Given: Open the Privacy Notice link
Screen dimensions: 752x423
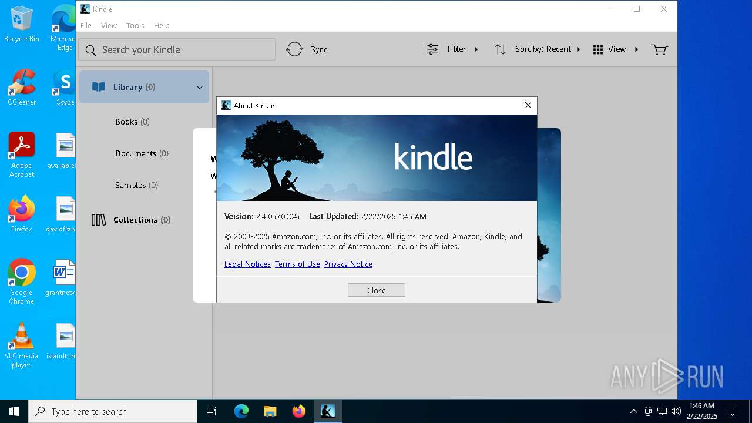Looking at the screenshot, I should click(x=348, y=264).
